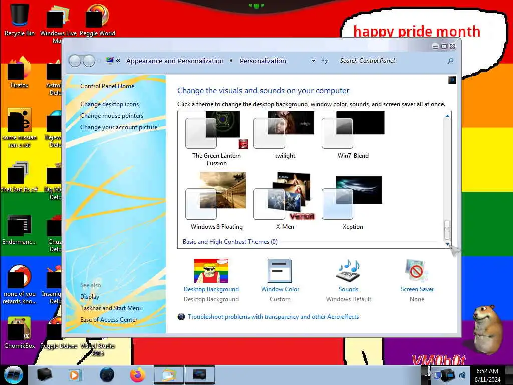Open 'some russian ran a rat' icon
Image resolution: width=513 pixels, height=385 pixels.
coord(19,128)
